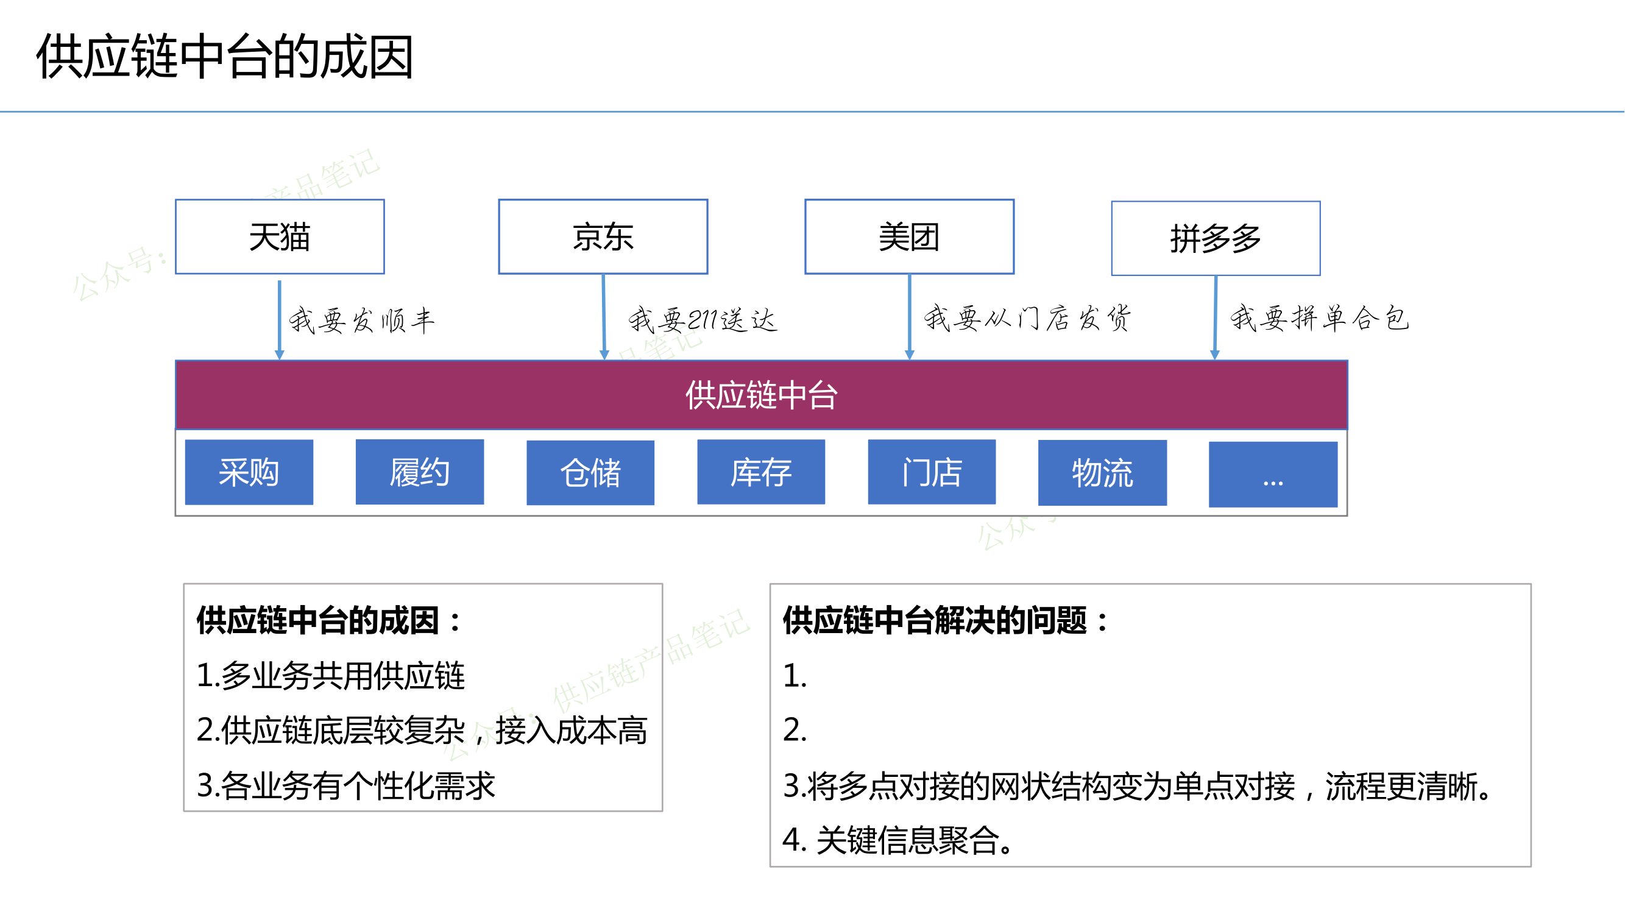Image resolution: width=1625 pixels, height=914 pixels.
Task: Click the empty item 2. under 解决的问题
Action: (x=795, y=731)
